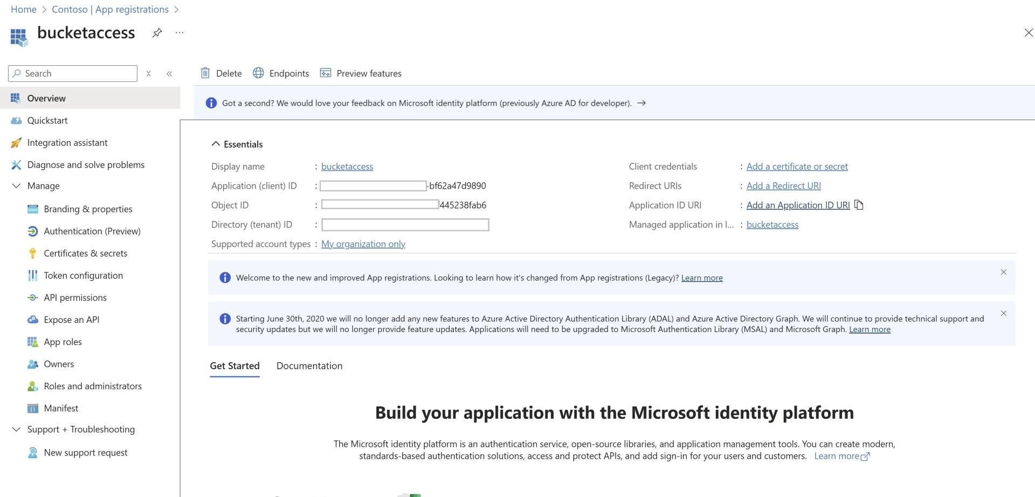Collapse the Essentials section chevron
The image size is (1035, 497).
coord(216,144)
